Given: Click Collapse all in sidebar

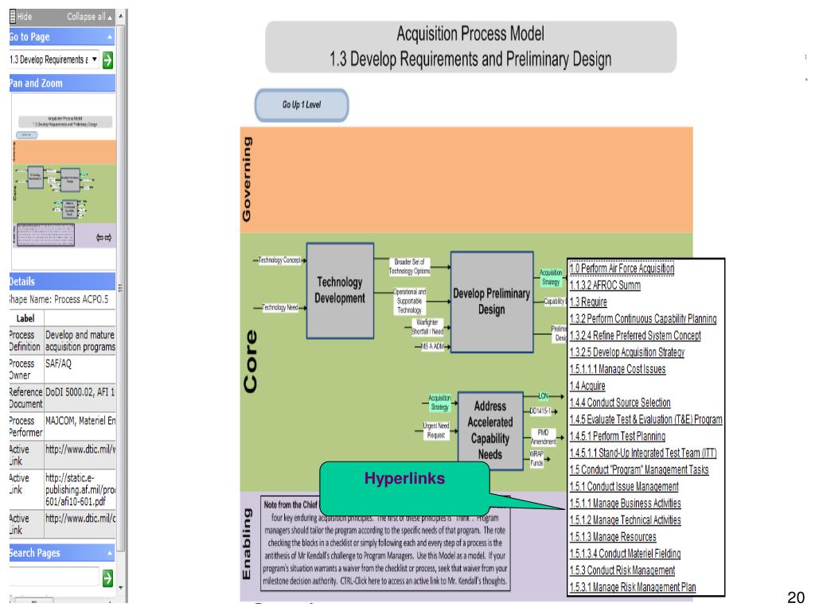Looking at the screenshot, I should click(89, 17).
